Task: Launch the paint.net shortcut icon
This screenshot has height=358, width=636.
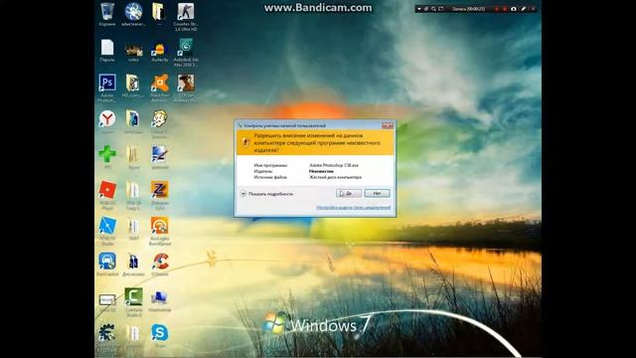Action: click(x=159, y=156)
